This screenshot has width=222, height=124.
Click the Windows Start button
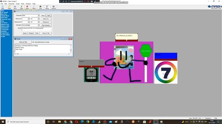[3, 122]
